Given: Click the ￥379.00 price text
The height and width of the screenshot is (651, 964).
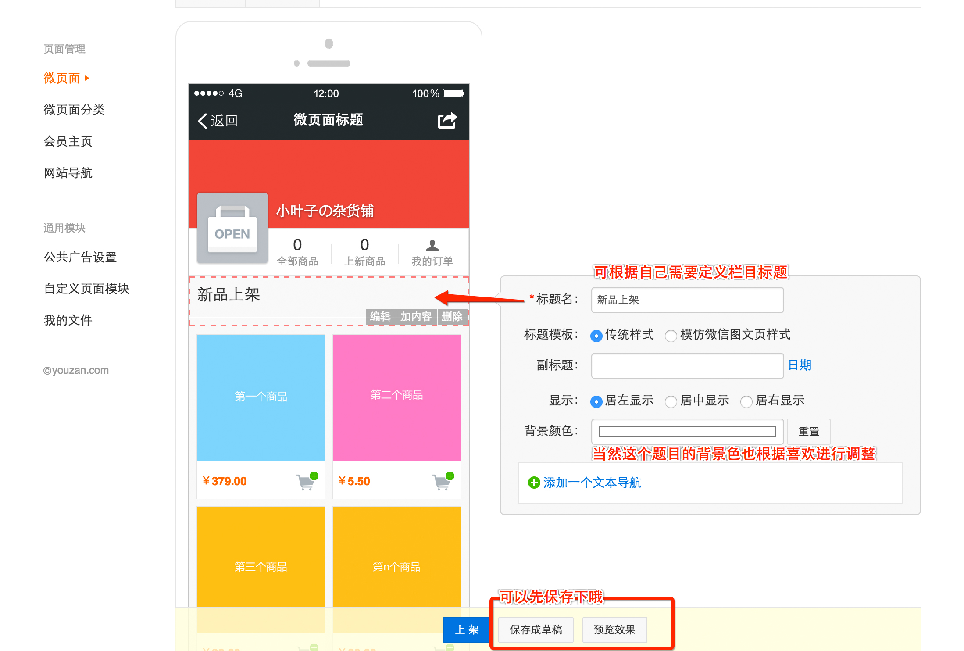Looking at the screenshot, I should click(225, 481).
